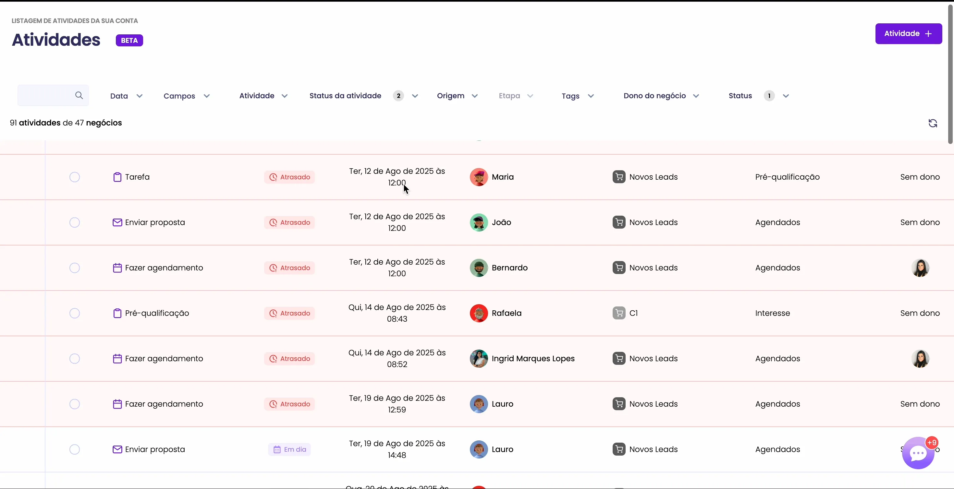Mark Bernardo's Fazer agendamento as complete
The width and height of the screenshot is (954, 489).
(74, 268)
